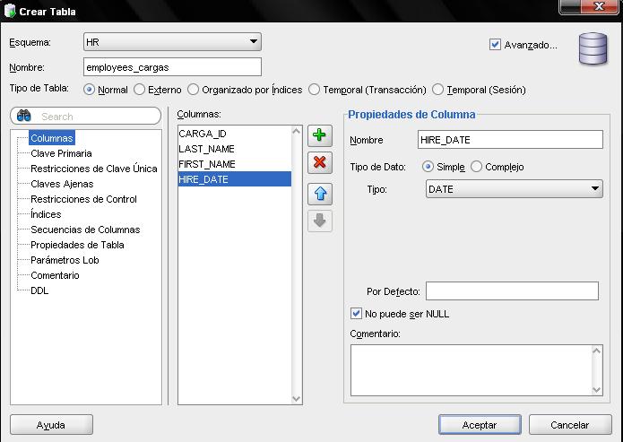Move column up with blue arrow
Image resolution: width=623 pixels, height=442 pixels.
pyautogui.click(x=319, y=194)
